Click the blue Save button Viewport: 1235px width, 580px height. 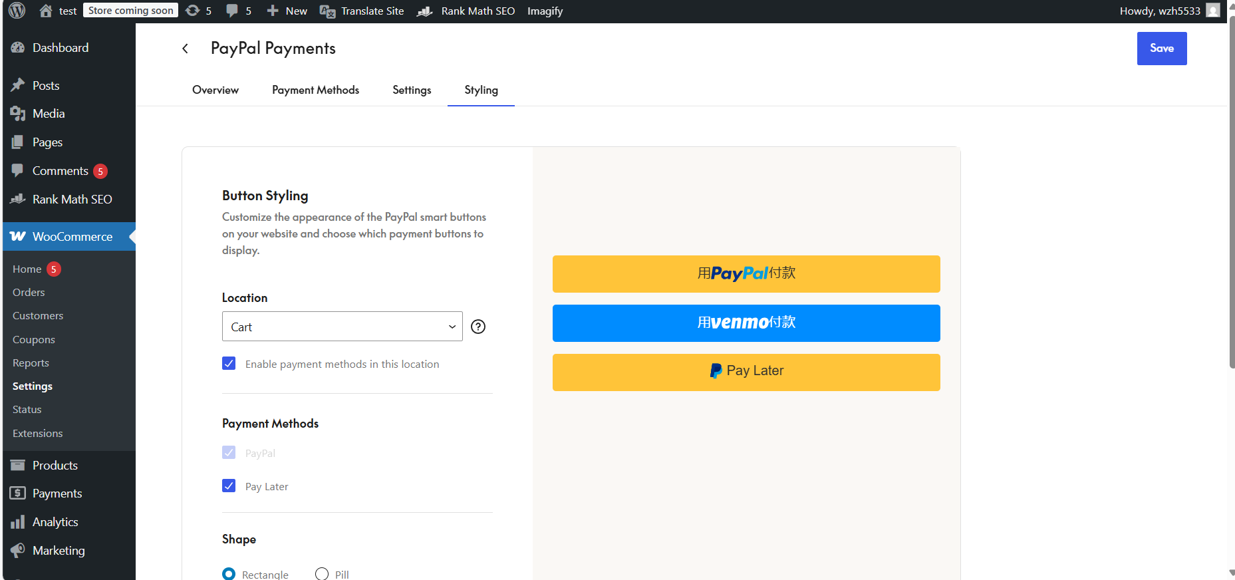(1161, 49)
